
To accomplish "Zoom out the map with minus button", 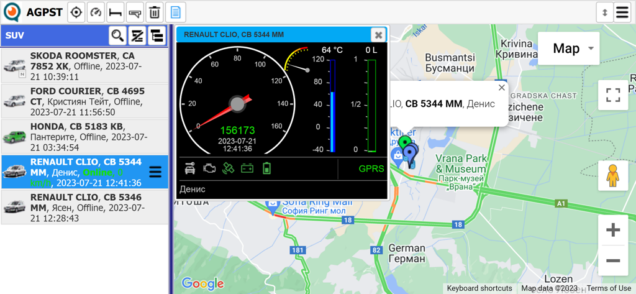I will coord(613,260).
